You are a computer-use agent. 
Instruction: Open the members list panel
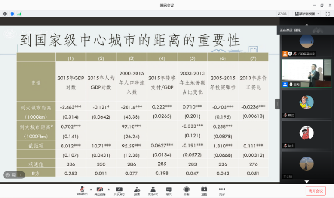tap(153, 190)
